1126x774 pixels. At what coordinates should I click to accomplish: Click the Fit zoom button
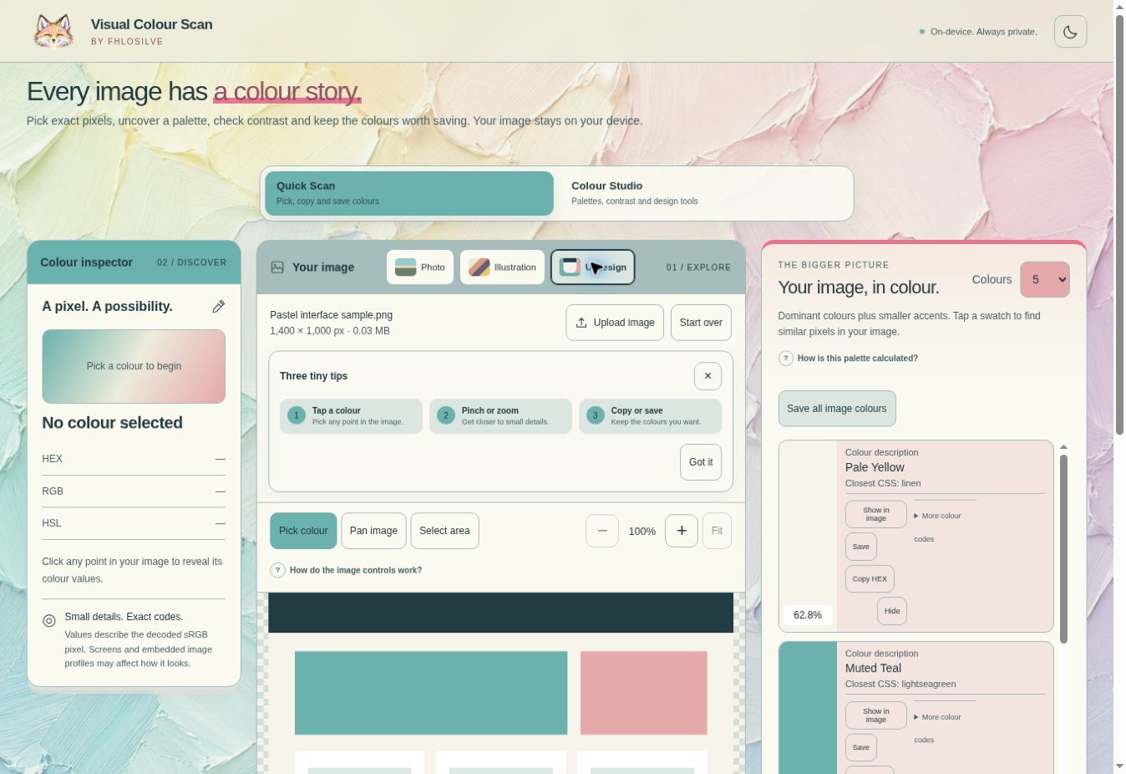click(x=717, y=531)
